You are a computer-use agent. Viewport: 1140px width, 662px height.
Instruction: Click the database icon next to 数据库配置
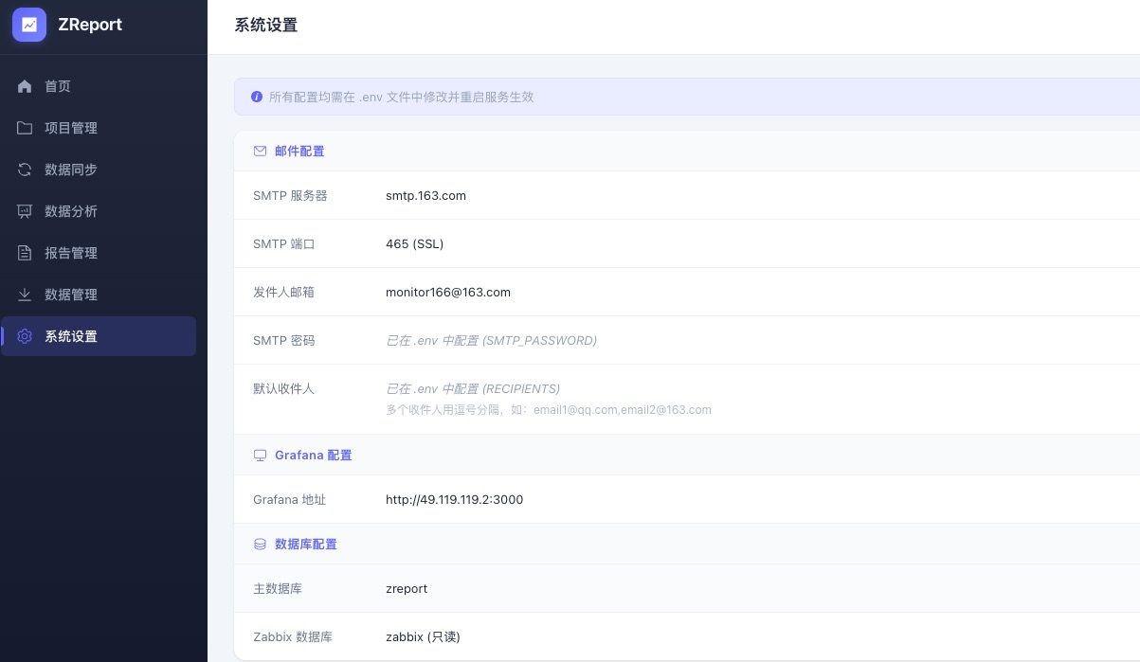(260, 545)
